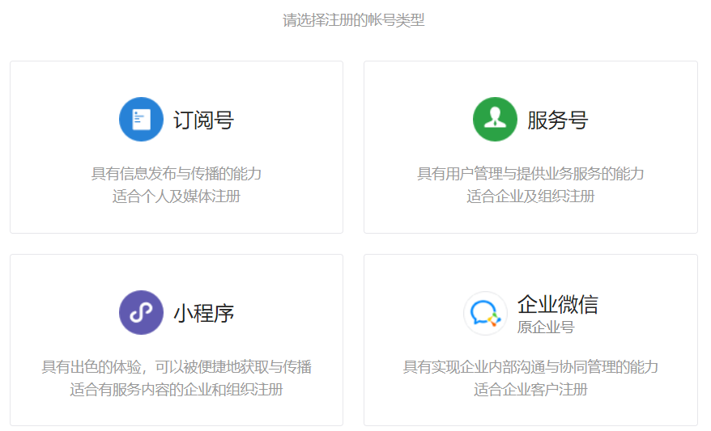Click the 请选择注册的帐号类型 heading
This screenshot has width=711, height=431.
354,20
